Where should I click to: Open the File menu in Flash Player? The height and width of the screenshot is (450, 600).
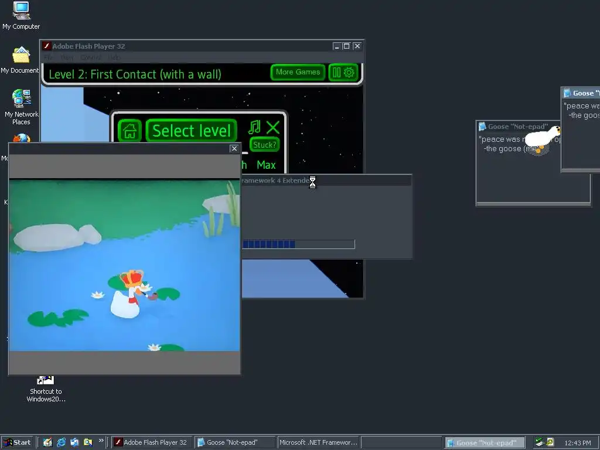pyautogui.click(x=49, y=57)
